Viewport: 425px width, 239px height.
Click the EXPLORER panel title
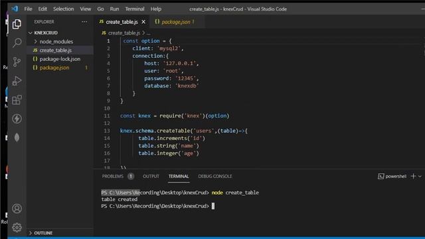coord(44,22)
